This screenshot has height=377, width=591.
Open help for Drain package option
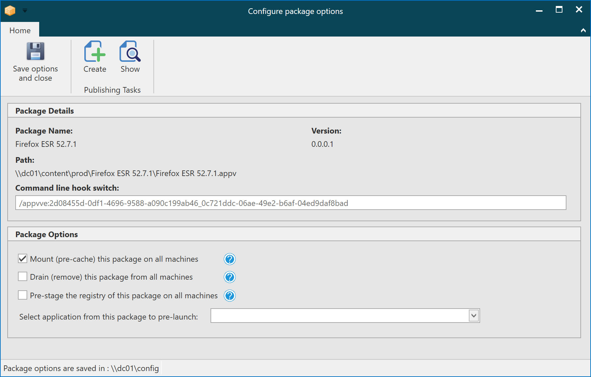[x=229, y=277]
